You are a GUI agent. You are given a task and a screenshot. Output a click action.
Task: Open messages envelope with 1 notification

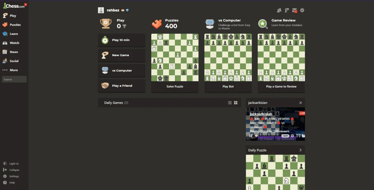295,10
